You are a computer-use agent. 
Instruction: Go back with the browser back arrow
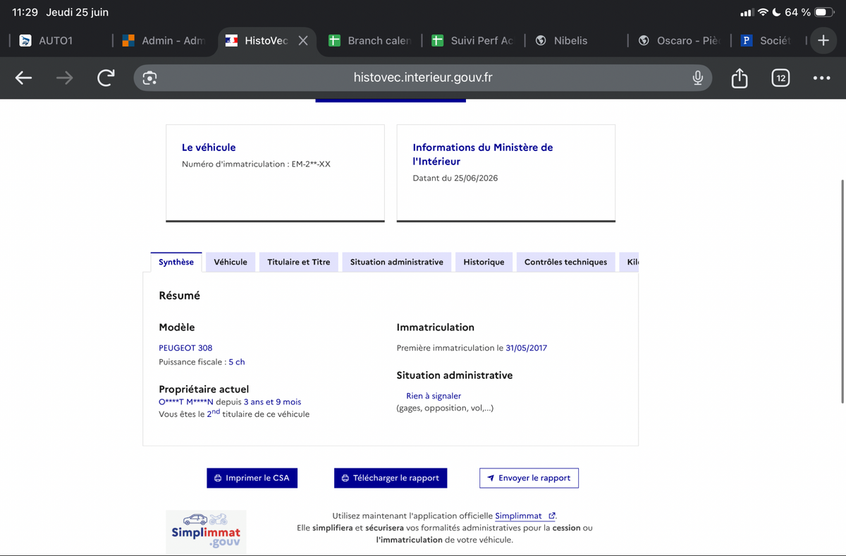click(24, 78)
